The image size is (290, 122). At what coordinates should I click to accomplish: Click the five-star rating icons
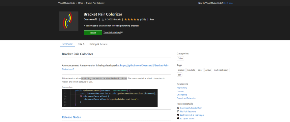[132, 19]
